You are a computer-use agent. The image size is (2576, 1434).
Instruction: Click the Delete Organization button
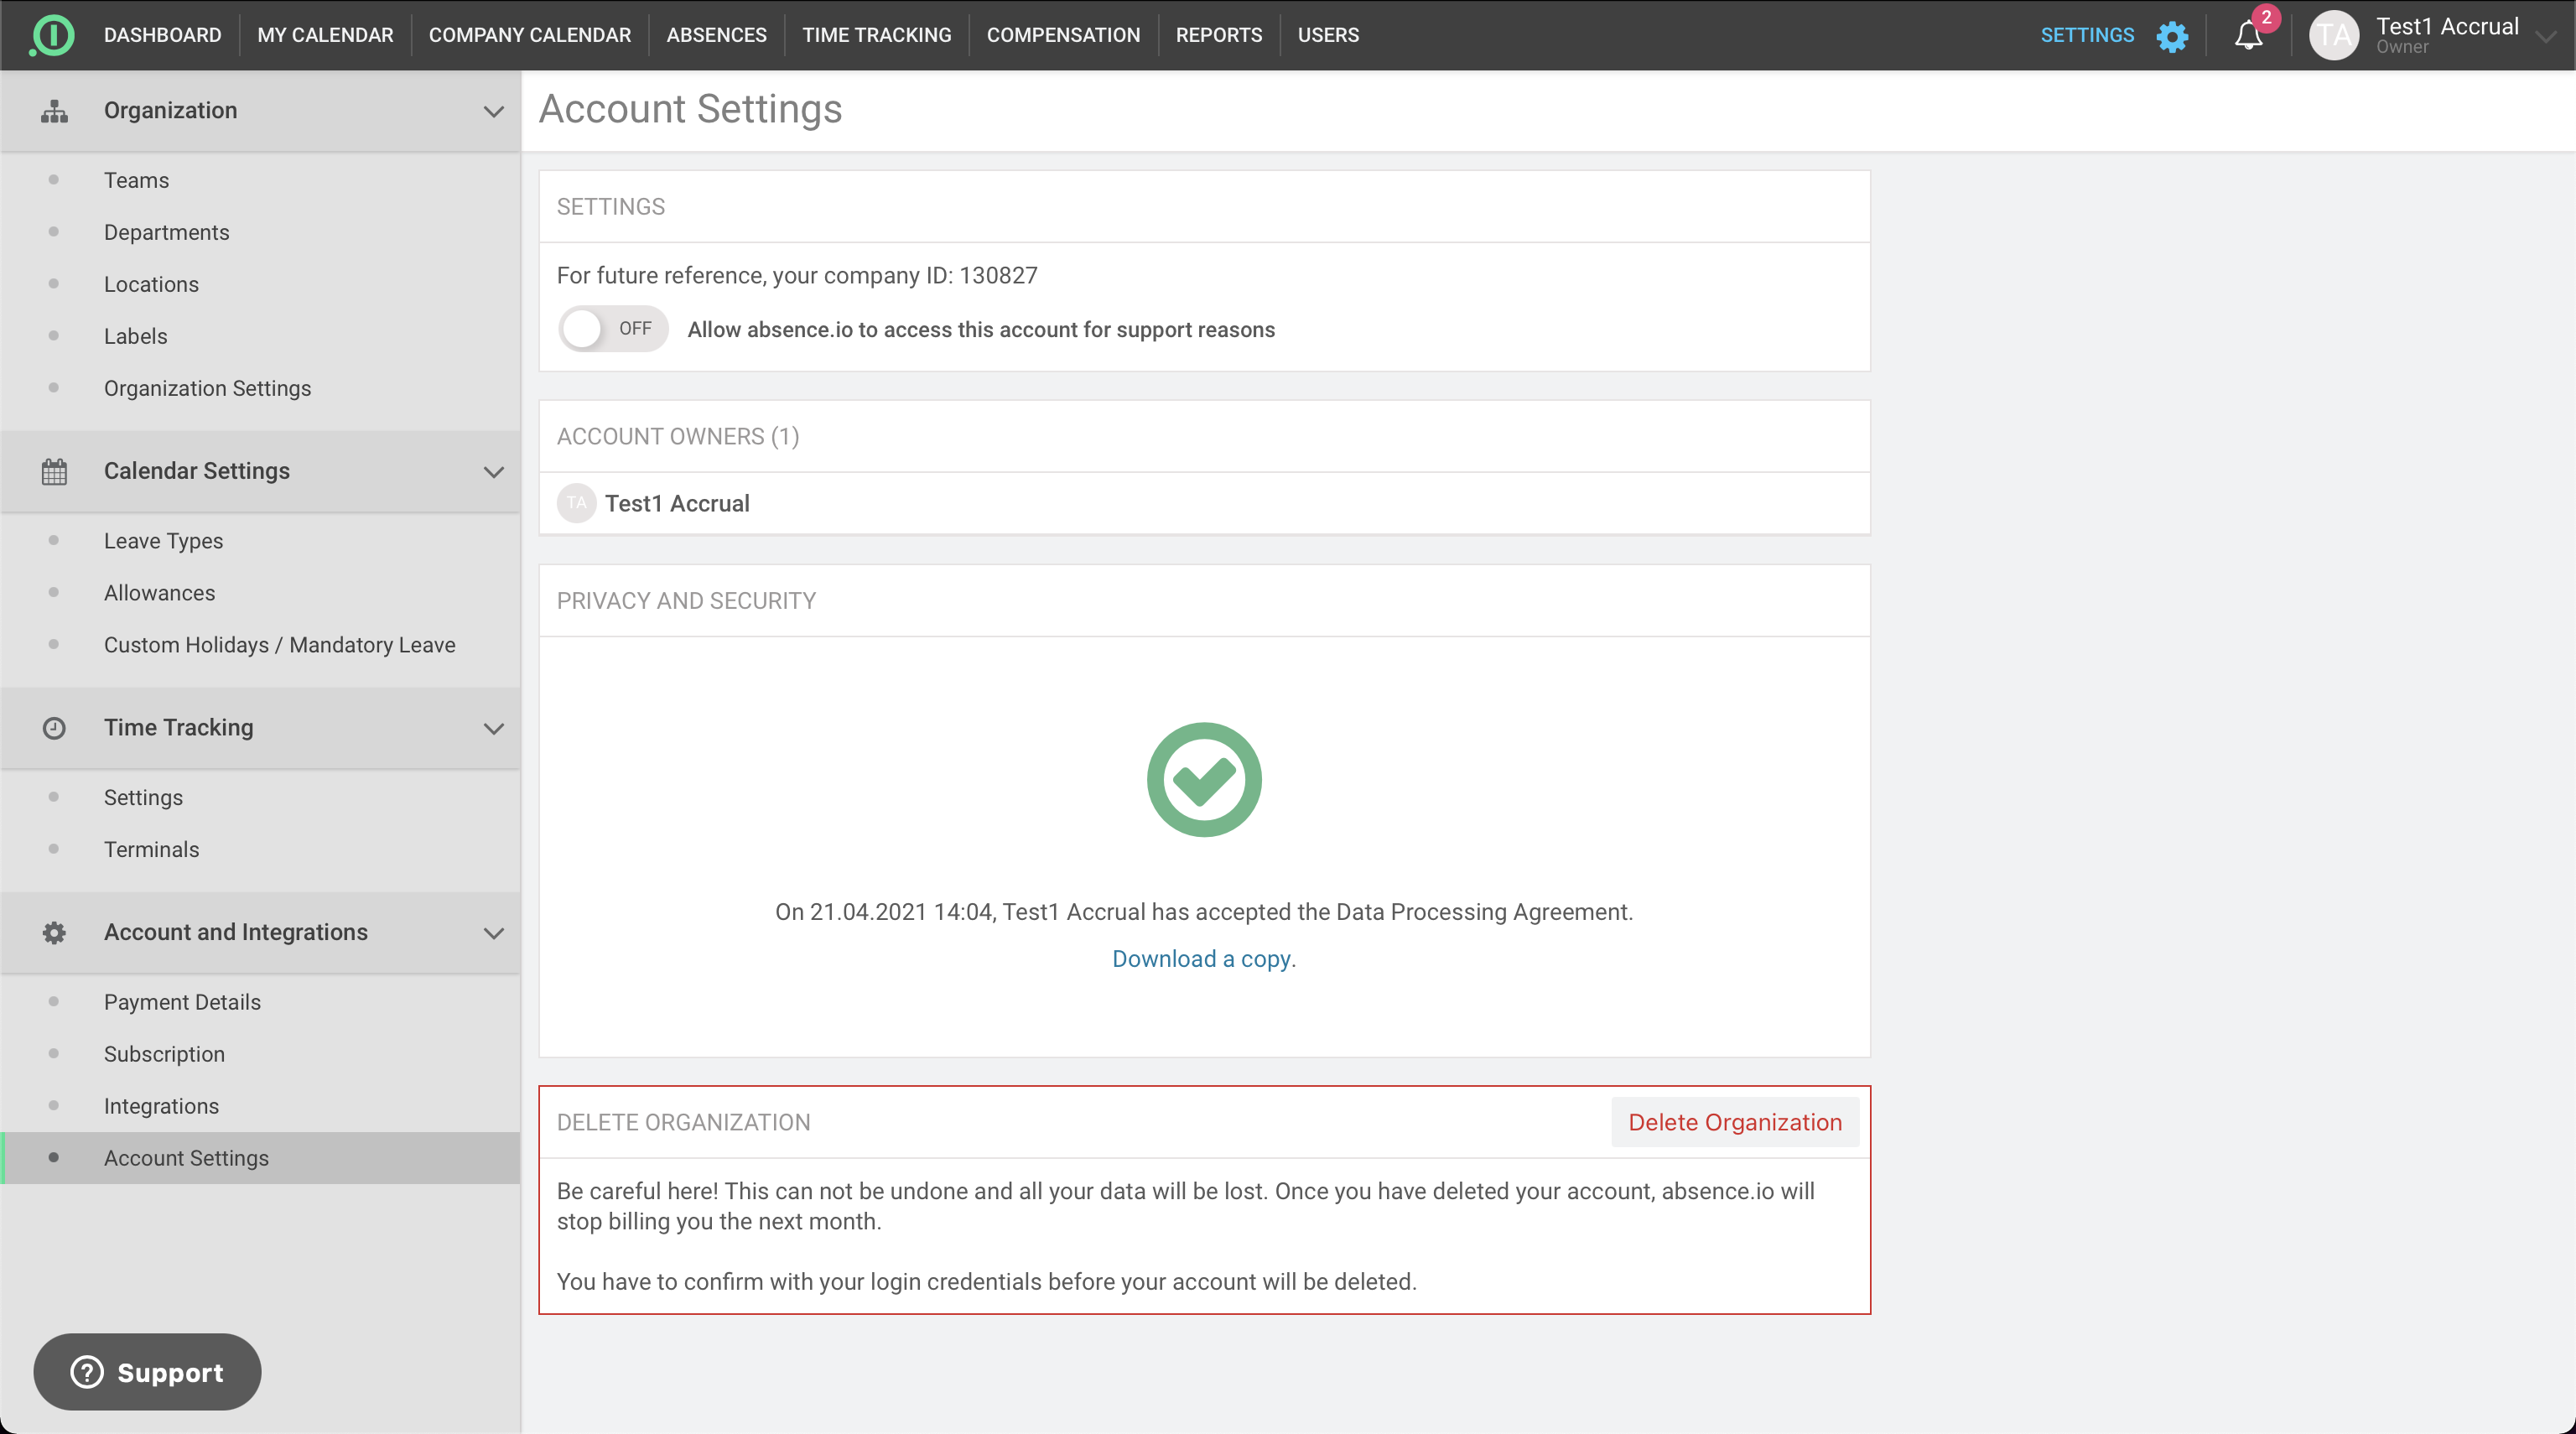click(x=1734, y=1122)
